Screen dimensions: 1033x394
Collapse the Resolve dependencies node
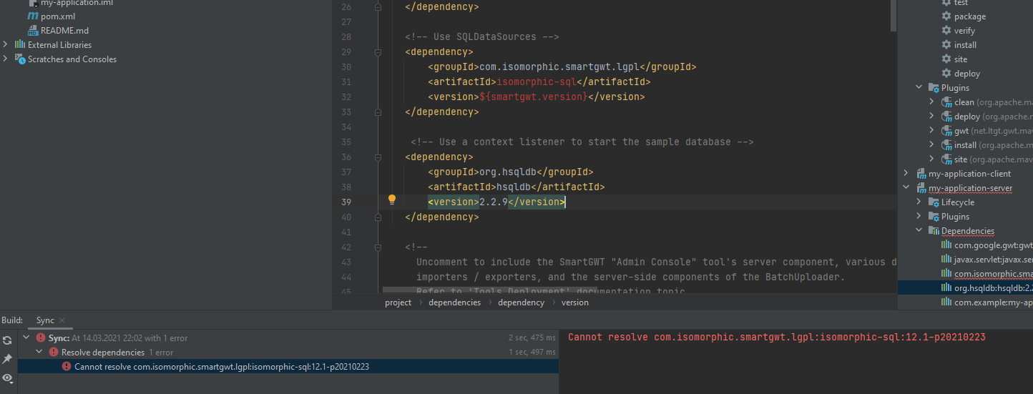pyautogui.click(x=39, y=353)
